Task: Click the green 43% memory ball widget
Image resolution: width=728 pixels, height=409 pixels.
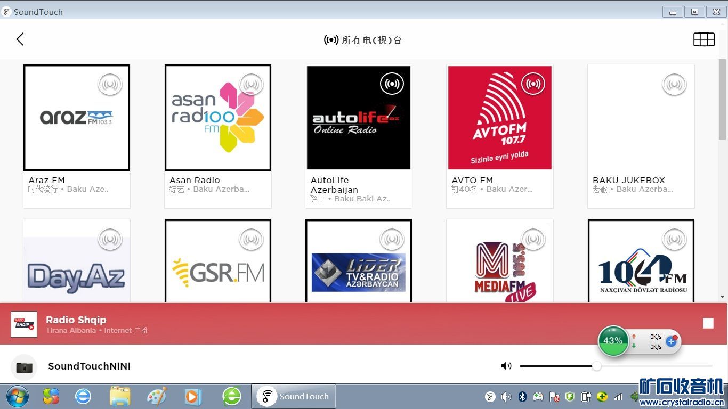Action: click(x=613, y=341)
